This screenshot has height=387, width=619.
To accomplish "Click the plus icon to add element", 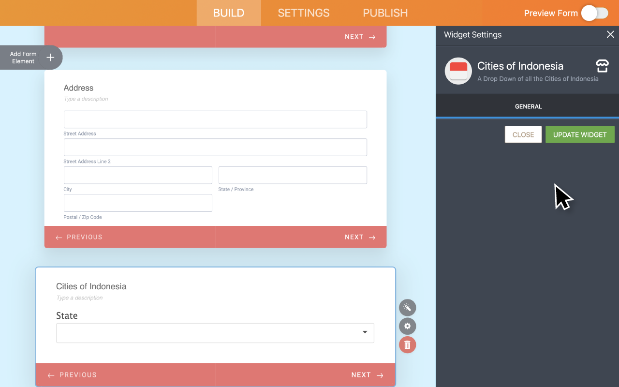I will click(50, 58).
